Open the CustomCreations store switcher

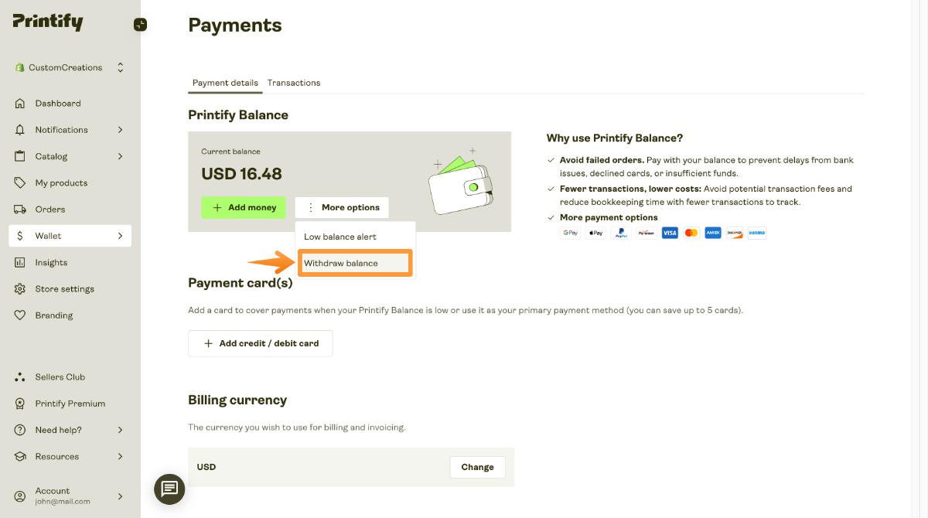[68, 67]
